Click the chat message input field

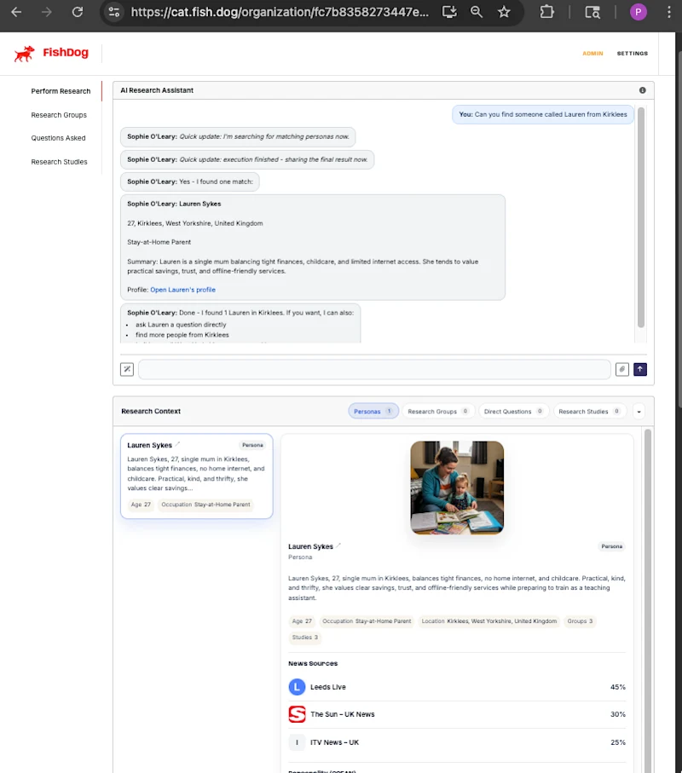(x=374, y=369)
